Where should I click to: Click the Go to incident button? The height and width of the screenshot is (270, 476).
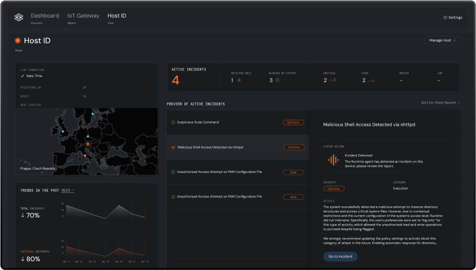(340, 256)
